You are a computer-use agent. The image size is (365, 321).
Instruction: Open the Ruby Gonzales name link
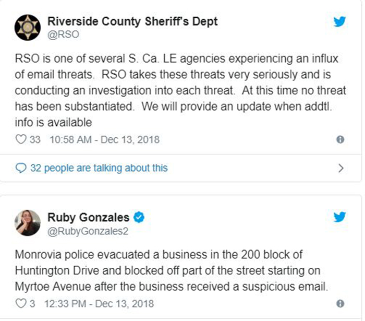(x=88, y=217)
